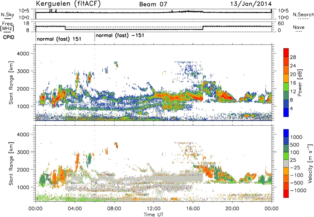Click the '60' Nave axis tick
314x217 pixels.
click(x=281, y=24)
